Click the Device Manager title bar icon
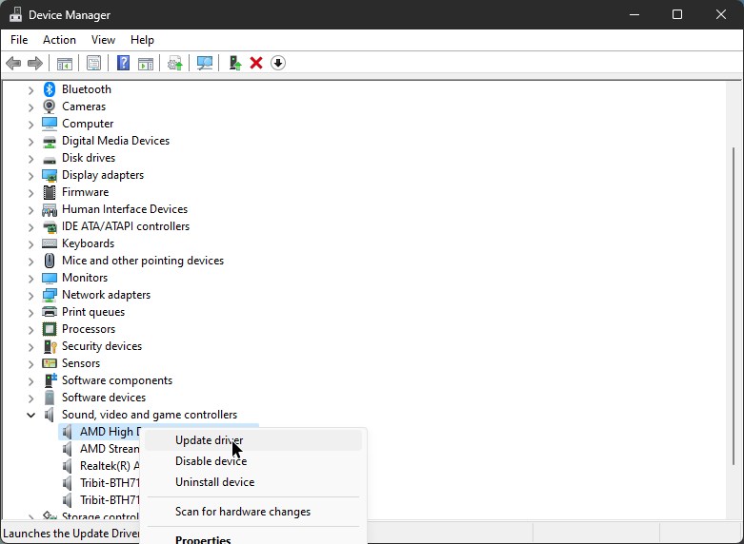This screenshot has width=744, height=544. point(15,14)
